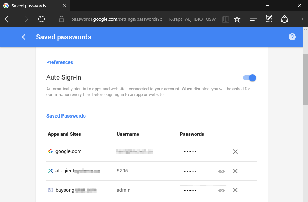The height and width of the screenshot is (202, 308).
Task: Click the allegient password field
Action: tap(197, 171)
